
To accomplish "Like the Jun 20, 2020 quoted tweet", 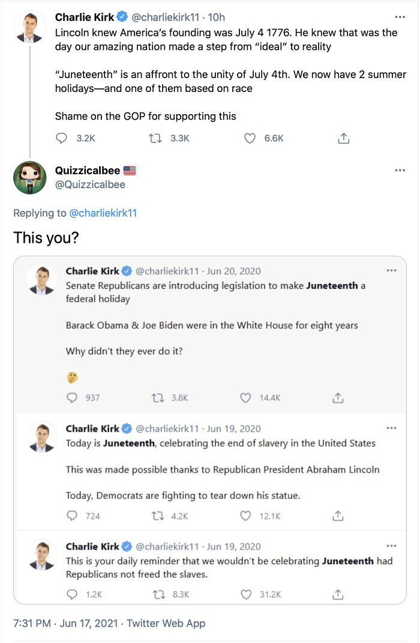I will 245,397.
